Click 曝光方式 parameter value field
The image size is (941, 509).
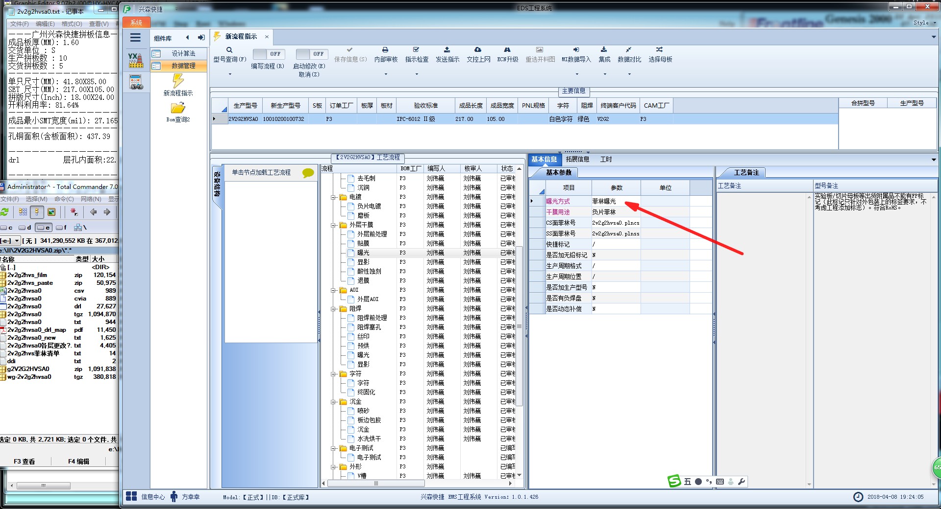[x=616, y=201]
